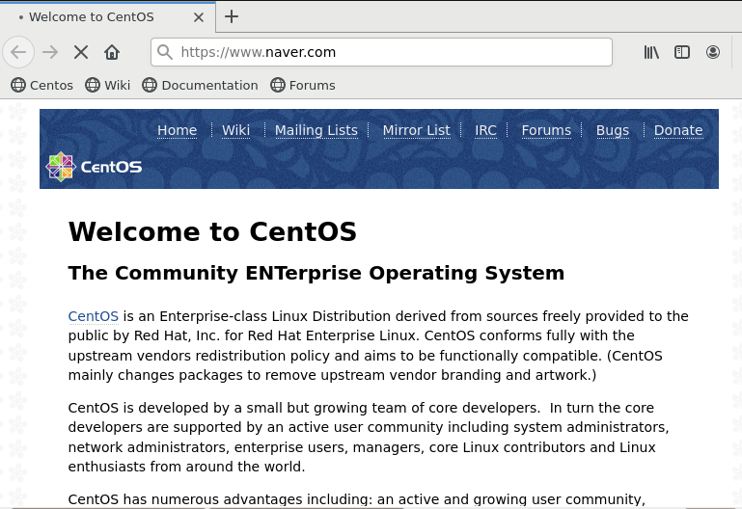Click the Community ENTerprise Operating System subheading
Screen dimensions: 742x509
click(x=316, y=273)
